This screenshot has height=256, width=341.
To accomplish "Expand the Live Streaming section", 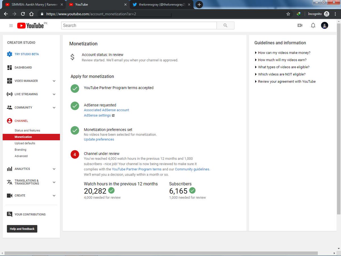I will (54, 94).
